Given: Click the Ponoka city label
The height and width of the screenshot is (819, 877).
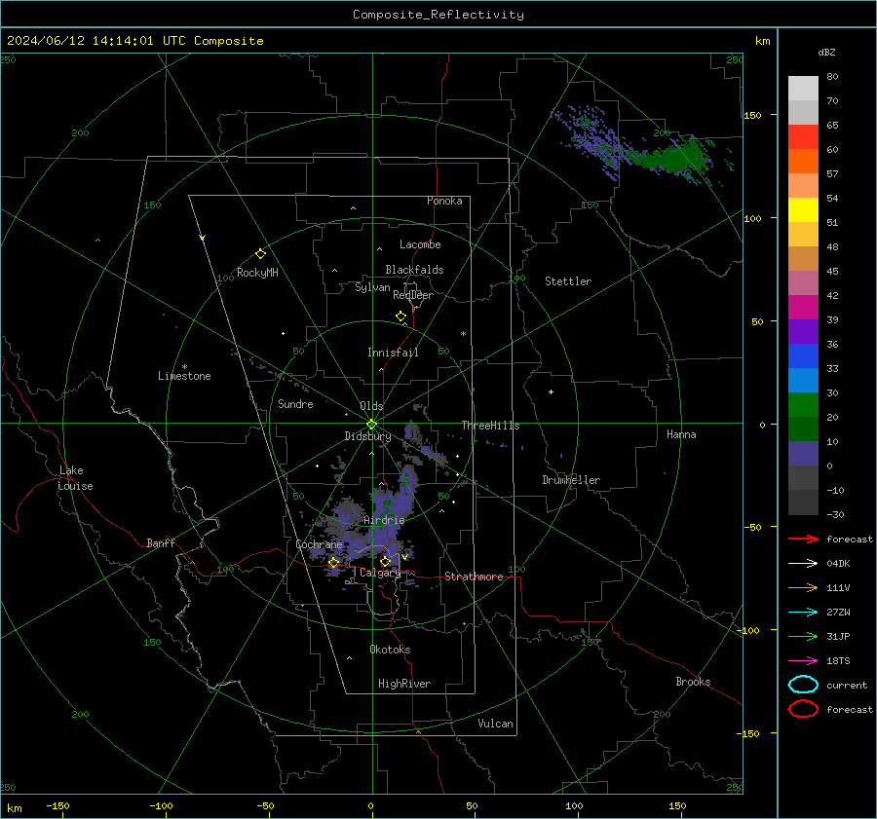Looking at the screenshot, I should pos(444,201).
